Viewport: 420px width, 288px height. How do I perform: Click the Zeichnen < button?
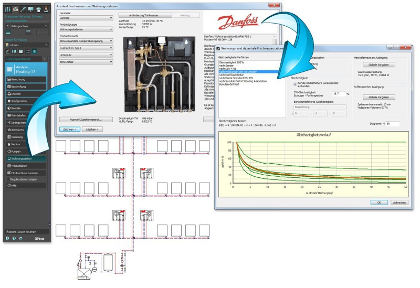[70, 129]
